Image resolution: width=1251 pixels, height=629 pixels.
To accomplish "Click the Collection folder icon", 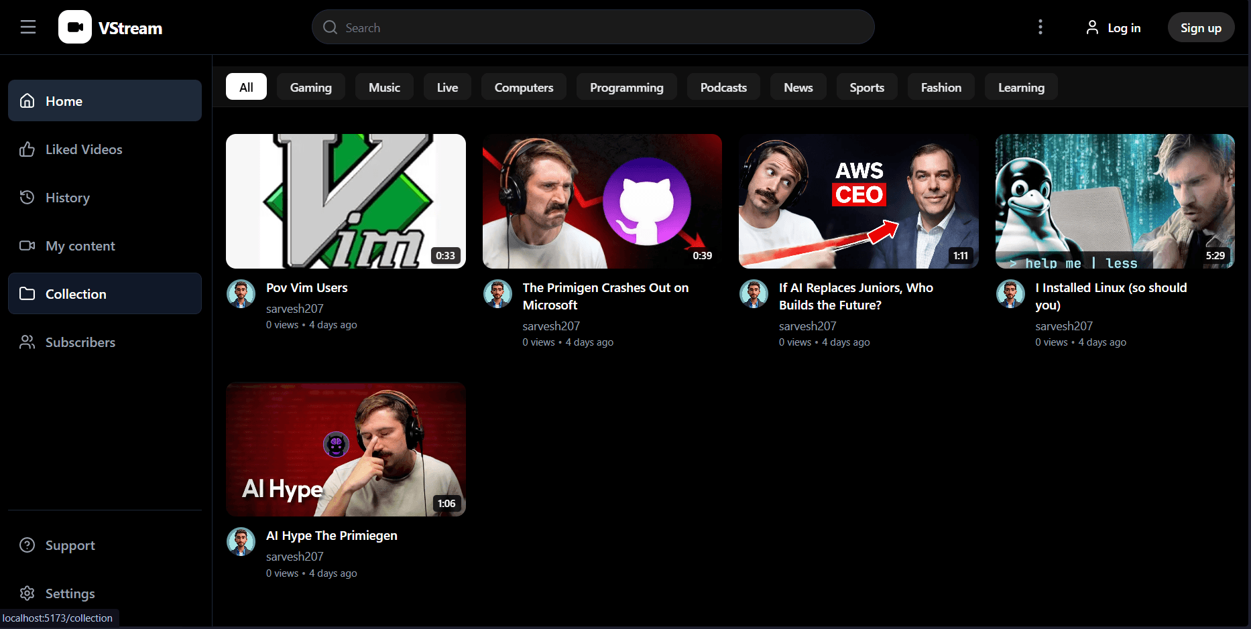I will point(27,293).
